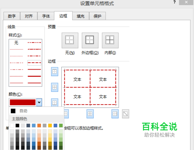Select the 无 line style
This screenshot has height=150, width=194.
click(x=16, y=43)
